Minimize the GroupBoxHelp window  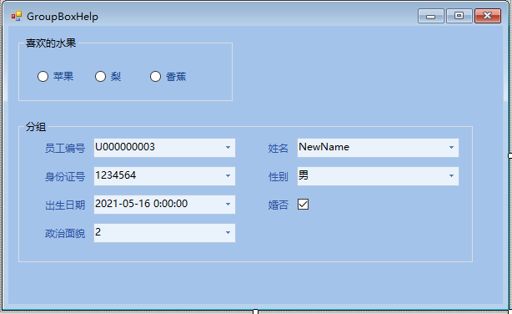[x=430, y=16]
